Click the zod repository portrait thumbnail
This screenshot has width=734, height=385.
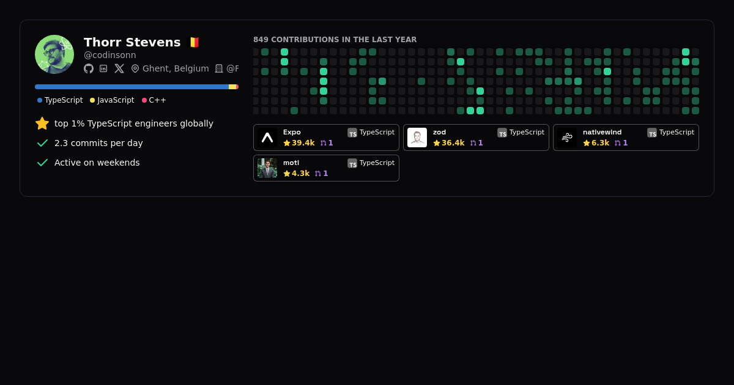click(x=417, y=137)
